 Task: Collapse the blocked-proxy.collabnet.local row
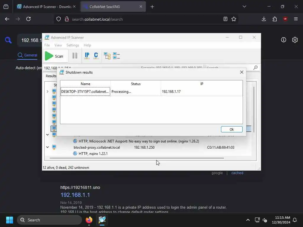click(x=48, y=147)
